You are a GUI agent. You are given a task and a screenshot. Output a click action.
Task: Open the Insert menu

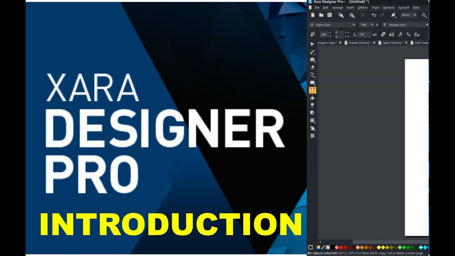coord(350,7)
